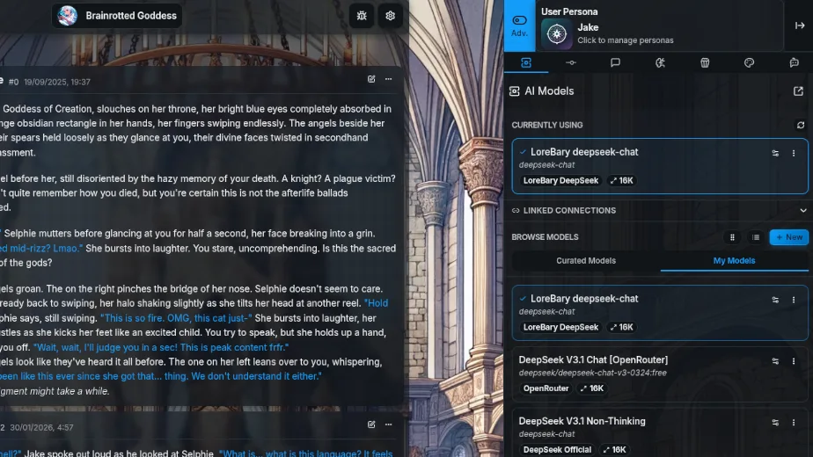Adjust settings of DeepSeek V3.1 Non-Thinking
Viewport: 813px width, 457px height.
[775, 422]
